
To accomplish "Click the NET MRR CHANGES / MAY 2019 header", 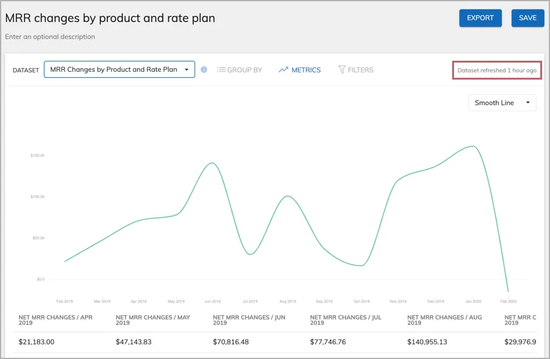I will [153, 320].
